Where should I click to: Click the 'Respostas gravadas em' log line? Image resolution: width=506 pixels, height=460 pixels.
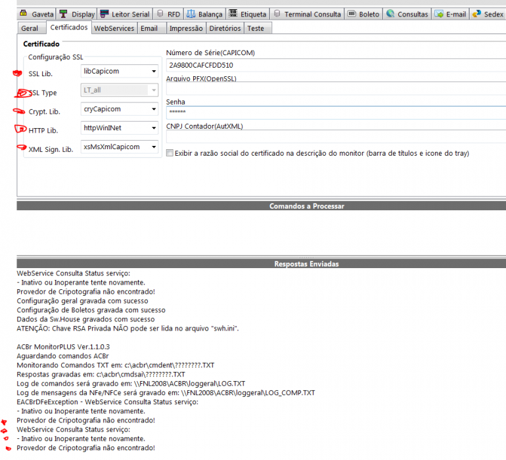[101, 375]
